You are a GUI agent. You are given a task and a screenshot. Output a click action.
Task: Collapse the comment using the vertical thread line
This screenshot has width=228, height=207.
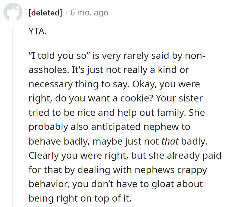pos(12,117)
